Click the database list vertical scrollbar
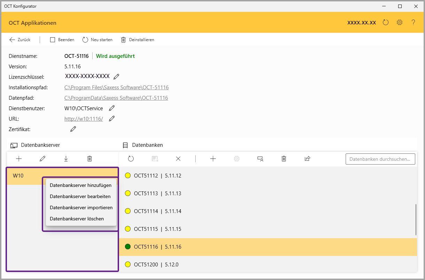The image size is (425, 280). tap(416, 220)
